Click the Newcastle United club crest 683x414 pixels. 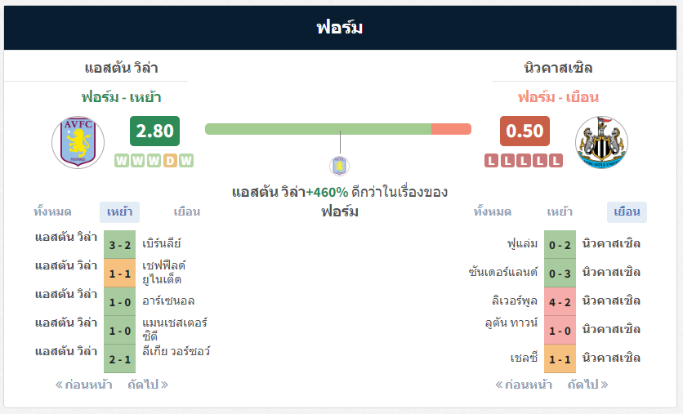[601, 142]
